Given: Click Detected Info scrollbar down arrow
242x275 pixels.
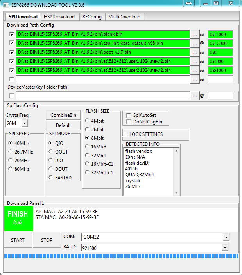Looking at the screenshot, I should pos(176,193).
